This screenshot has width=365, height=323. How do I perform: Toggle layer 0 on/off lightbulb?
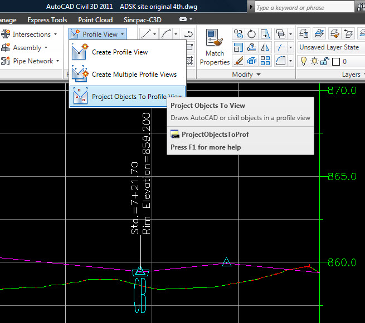tap(304, 61)
